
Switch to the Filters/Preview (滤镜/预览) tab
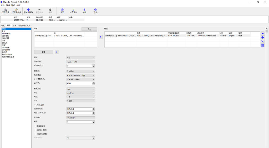[x=22, y=26]
